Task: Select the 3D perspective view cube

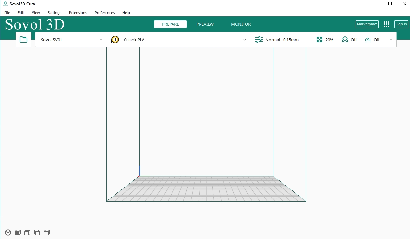Action: click(8, 232)
